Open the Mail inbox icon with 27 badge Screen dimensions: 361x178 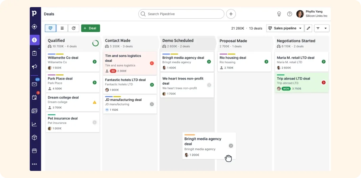click(34, 84)
